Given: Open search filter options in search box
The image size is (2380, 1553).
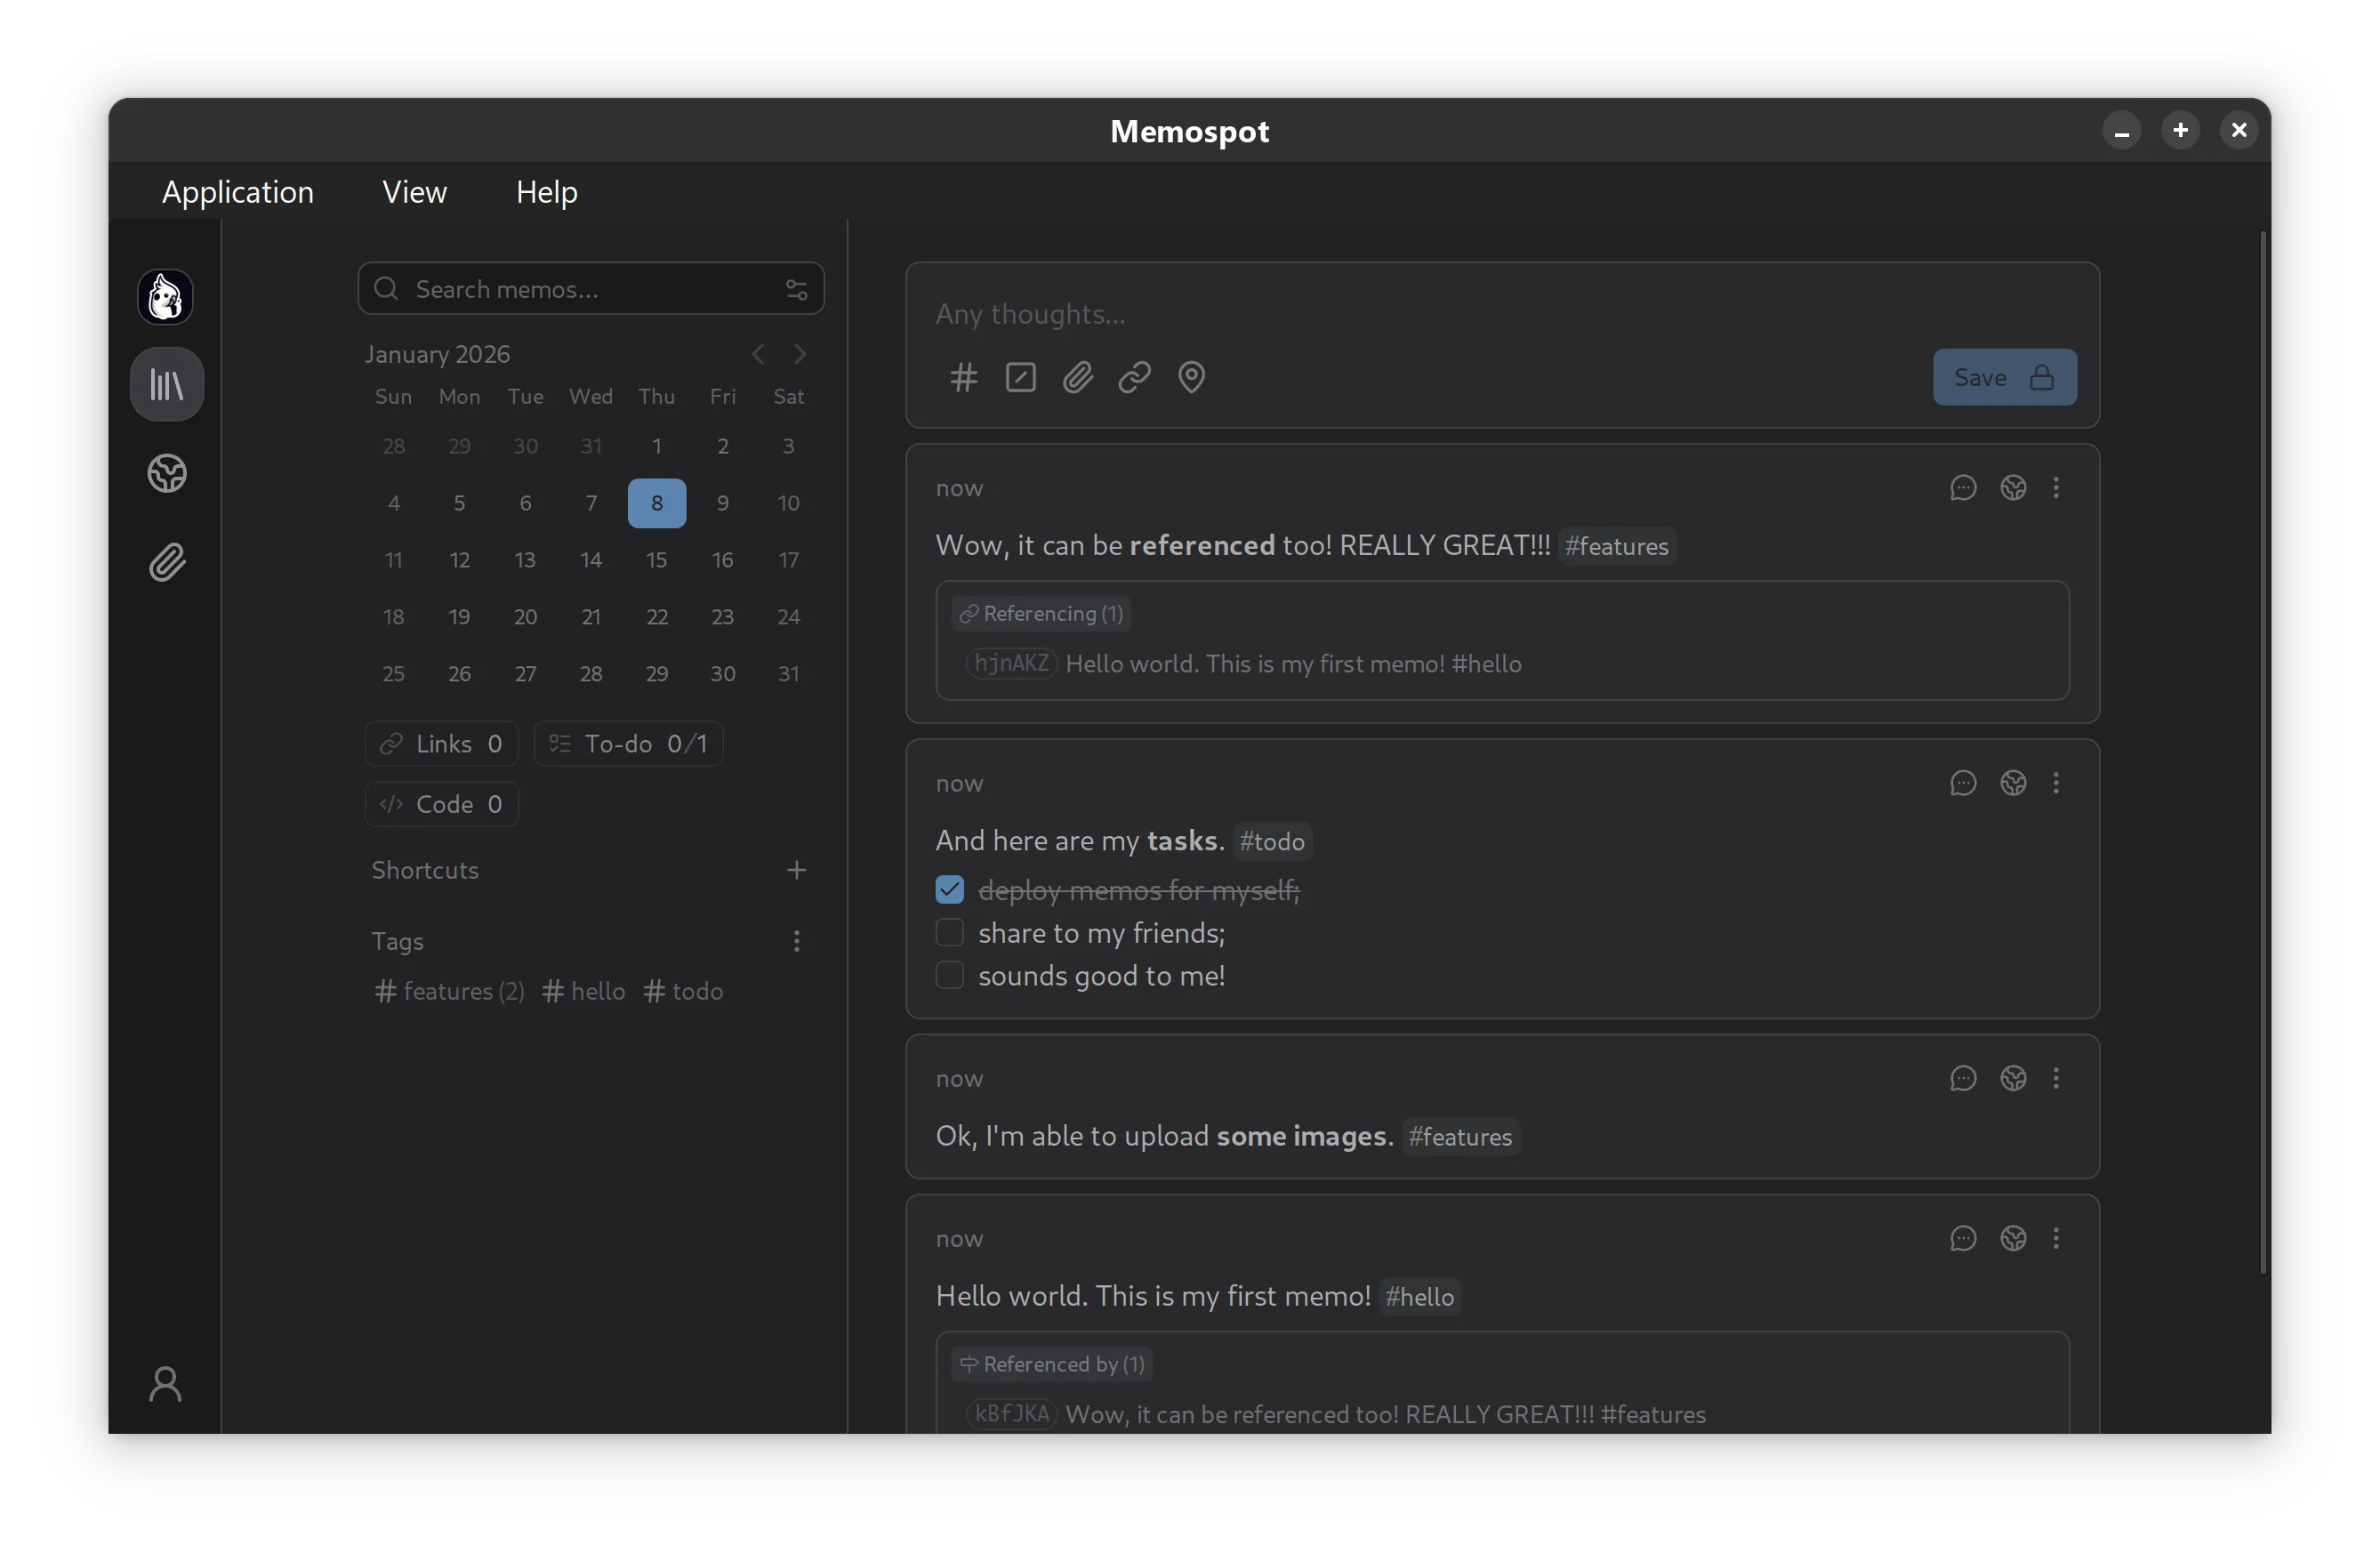Looking at the screenshot, I should point(796,289).
